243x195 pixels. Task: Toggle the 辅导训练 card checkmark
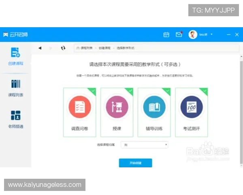[168, 91]
